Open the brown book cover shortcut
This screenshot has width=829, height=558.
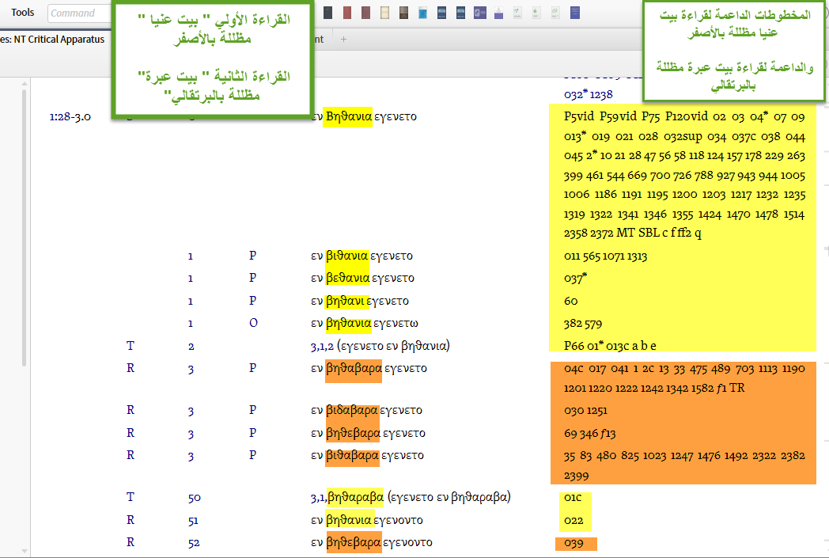click(403, 13)
